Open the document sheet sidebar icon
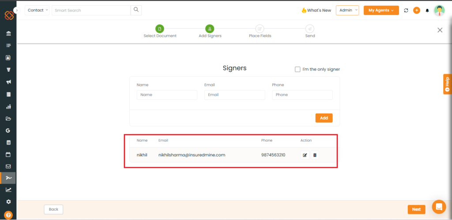 click(x=8, y=94)
